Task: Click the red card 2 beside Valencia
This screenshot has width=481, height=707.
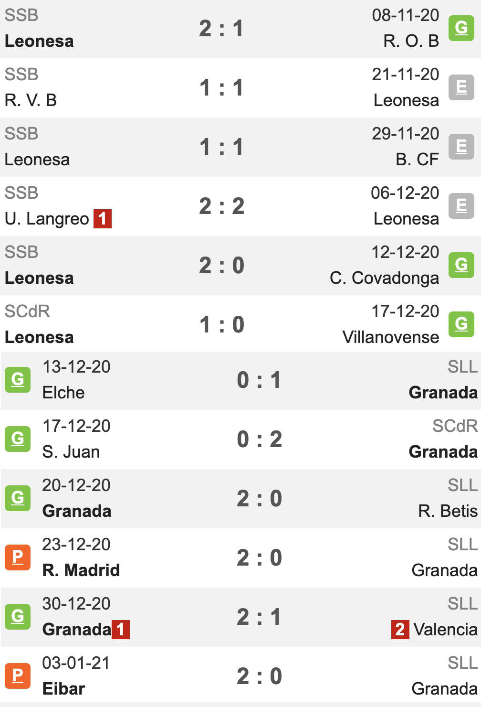Action: tap(400, 630)
